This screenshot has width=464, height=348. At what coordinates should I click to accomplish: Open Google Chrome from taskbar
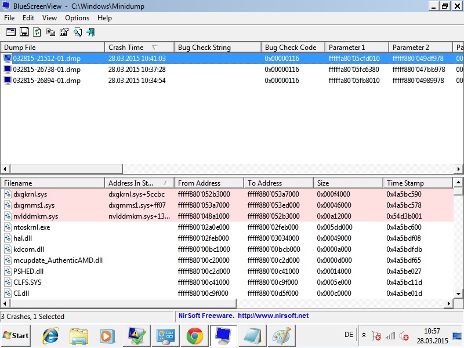[x=194, y=336]
